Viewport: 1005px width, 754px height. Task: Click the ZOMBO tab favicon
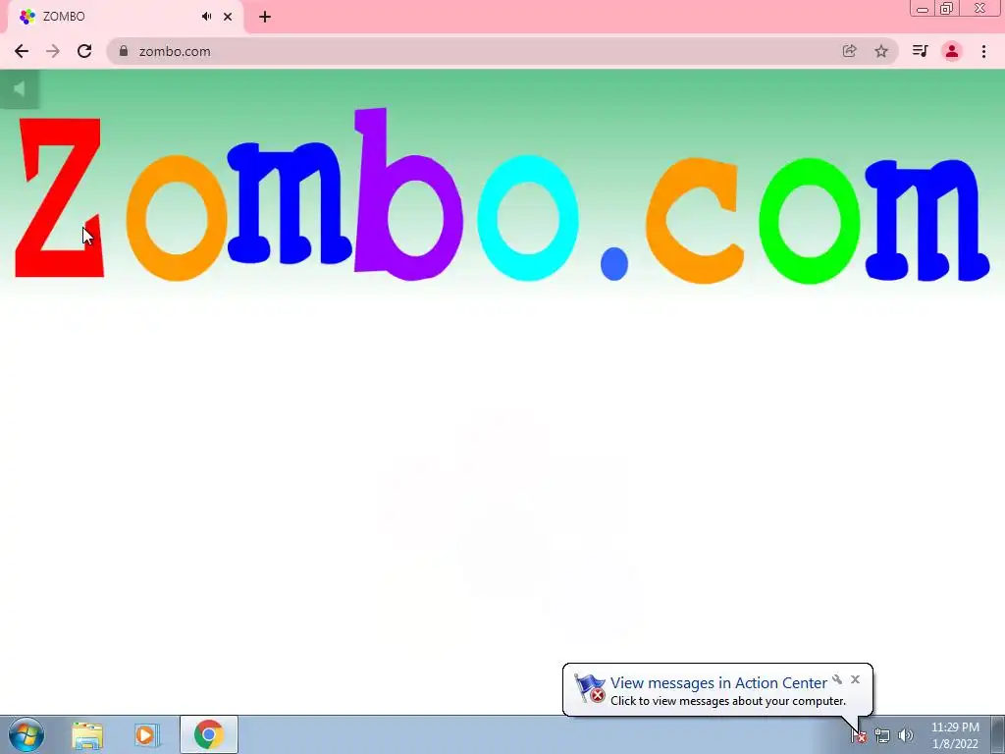tap(26, 17)
